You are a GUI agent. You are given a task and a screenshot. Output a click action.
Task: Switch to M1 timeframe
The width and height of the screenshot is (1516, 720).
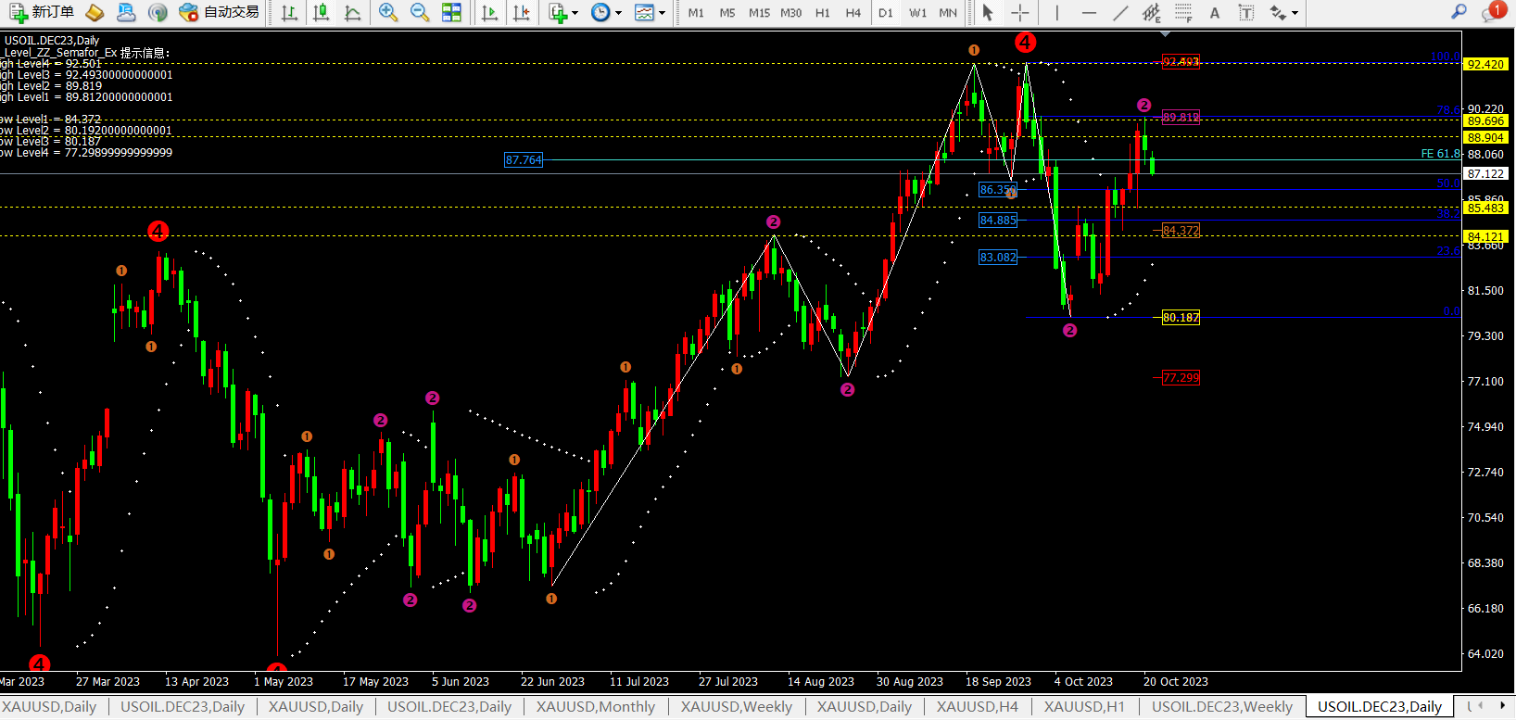[696, 12]
